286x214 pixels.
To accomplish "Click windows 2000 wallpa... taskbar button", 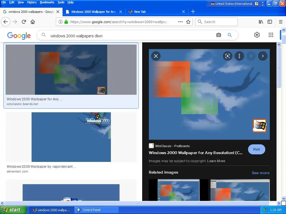I will pyautogui.click(x=52, y=210).
